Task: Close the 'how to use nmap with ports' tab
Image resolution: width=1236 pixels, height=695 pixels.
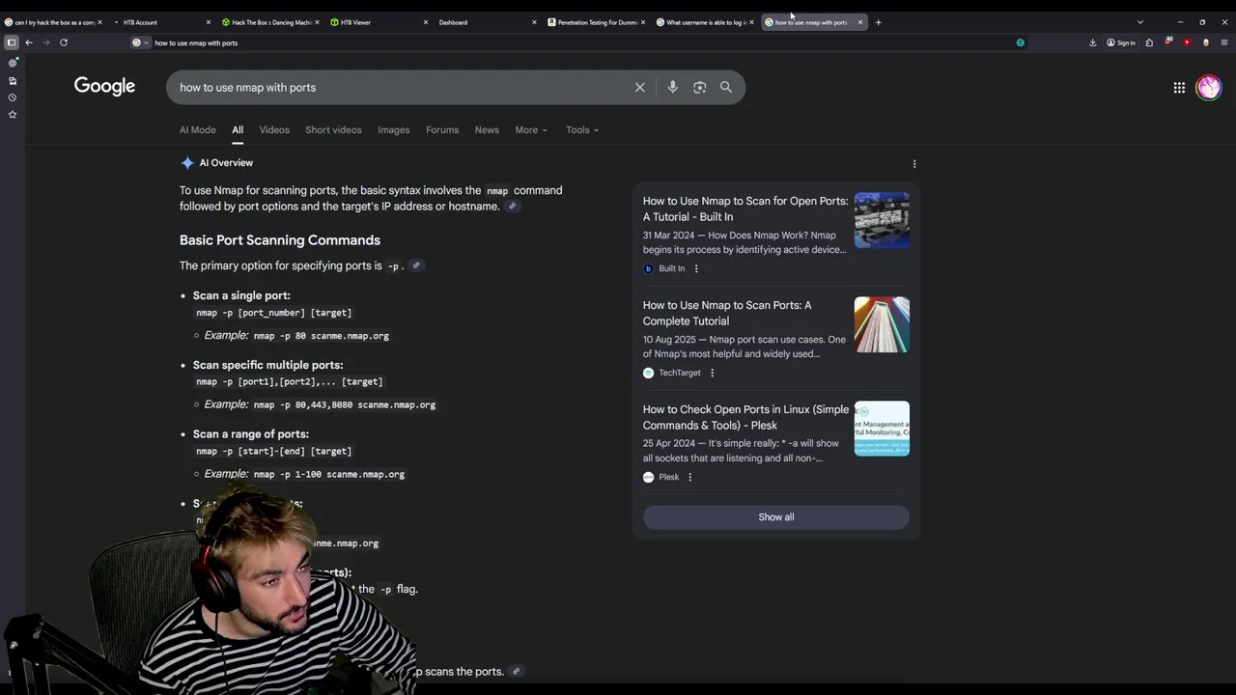Action: (x=859, y=22)
